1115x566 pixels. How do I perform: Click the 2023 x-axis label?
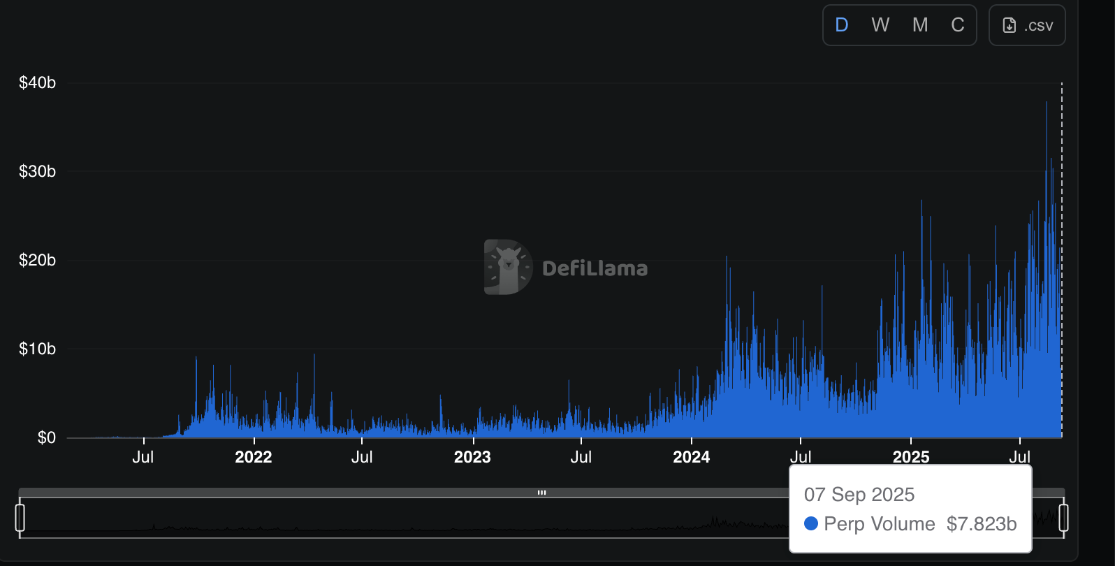coord(472,457)
